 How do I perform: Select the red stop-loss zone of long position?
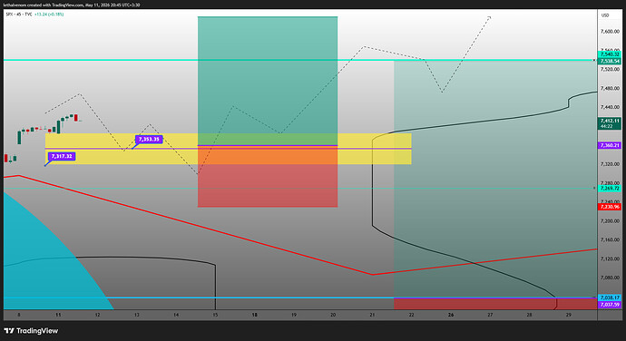tap(268, 176)
